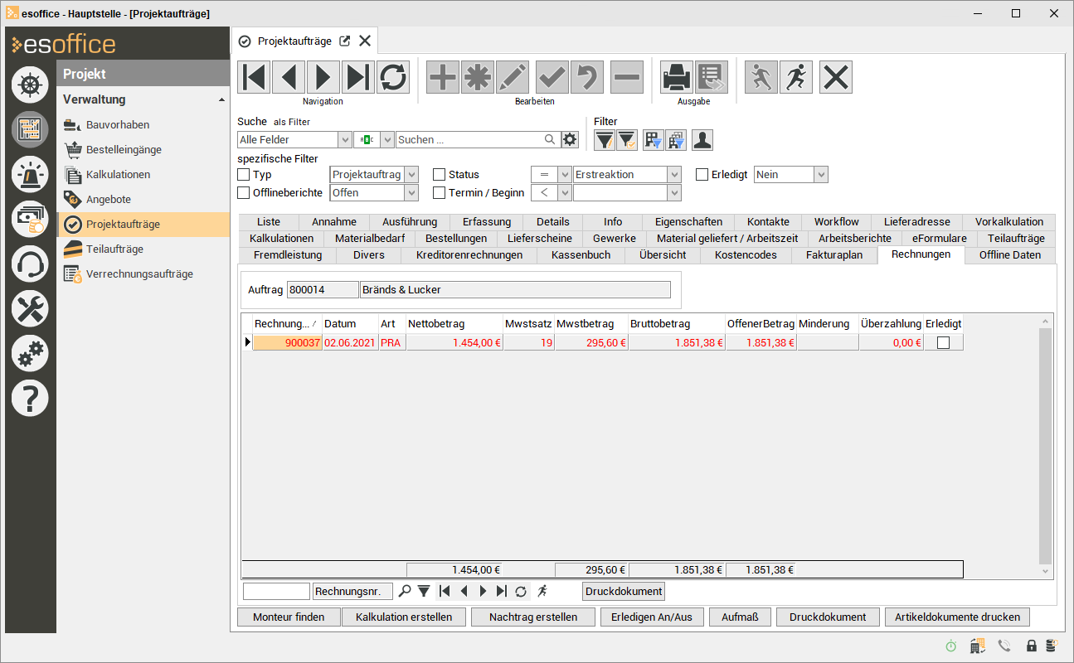Viewport: 1074px width, 663px height.
Task: Click the asterisk copy-record icon
Action: coord(478,77)
